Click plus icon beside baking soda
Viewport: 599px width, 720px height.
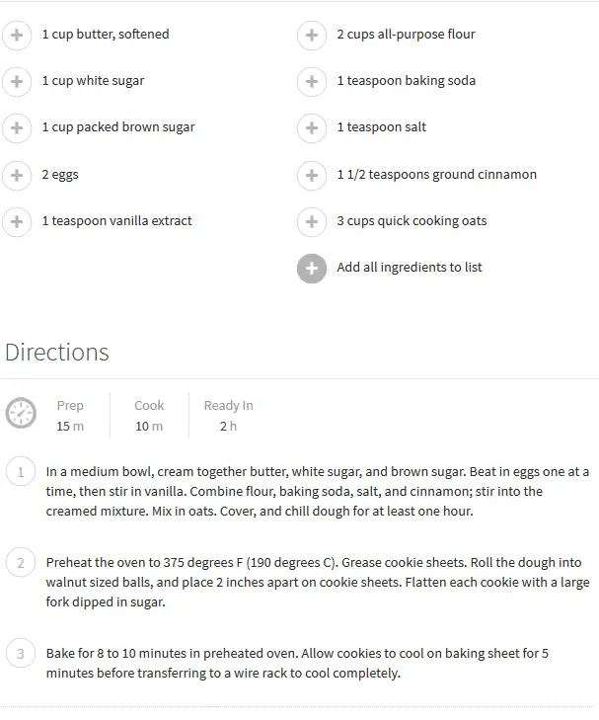tap(311, 82)
